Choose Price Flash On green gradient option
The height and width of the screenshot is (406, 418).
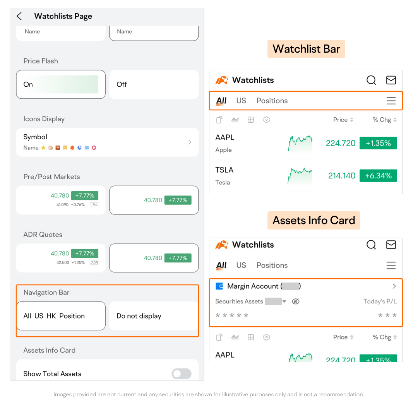pos(61,84)
